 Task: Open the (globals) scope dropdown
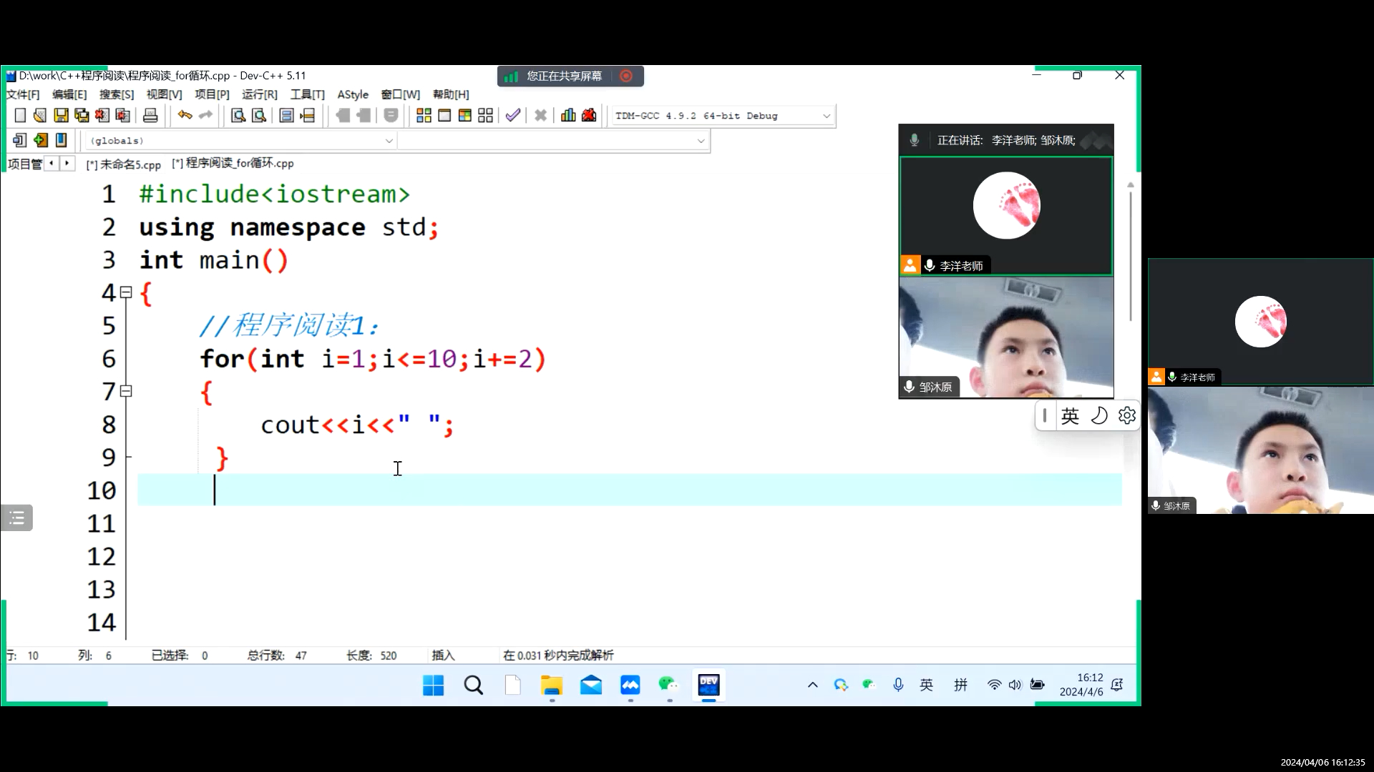389,141
